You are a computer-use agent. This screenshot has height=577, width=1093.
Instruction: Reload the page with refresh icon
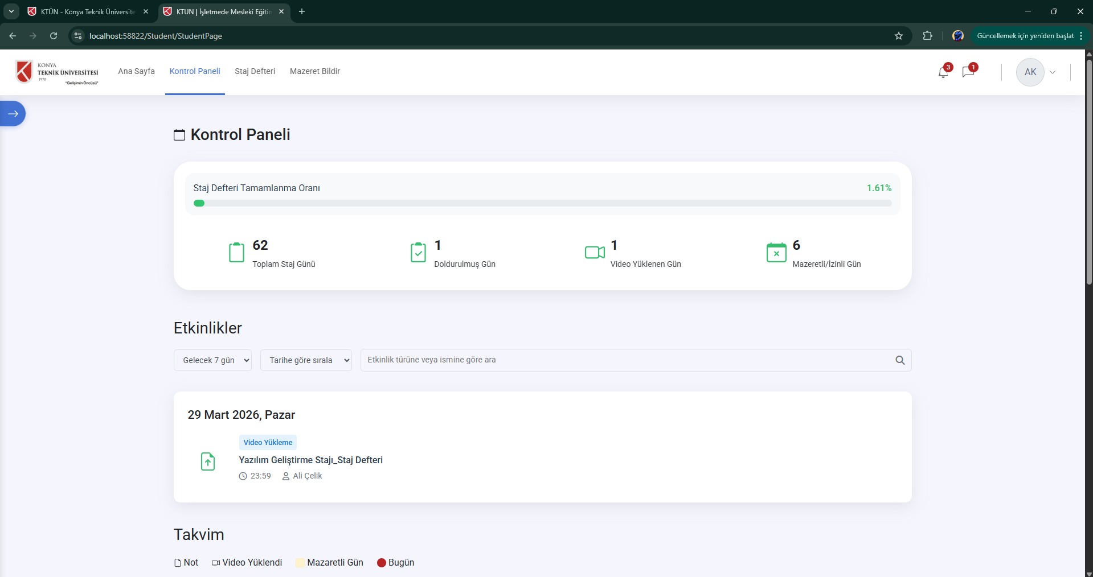tap(54, 36)
